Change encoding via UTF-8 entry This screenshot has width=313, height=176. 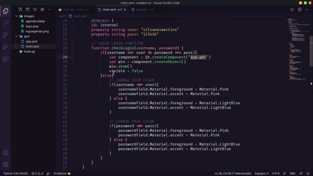275,174
